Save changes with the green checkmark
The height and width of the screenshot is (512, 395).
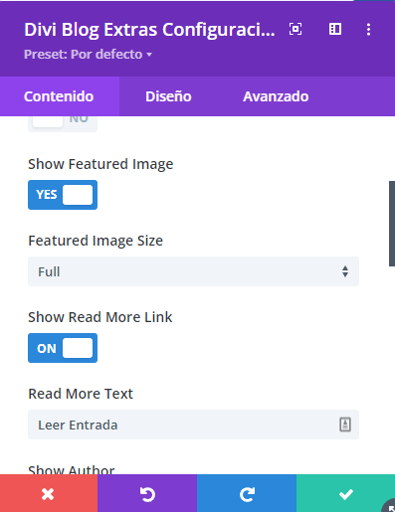pyautogui.click(x=345, y=493)
